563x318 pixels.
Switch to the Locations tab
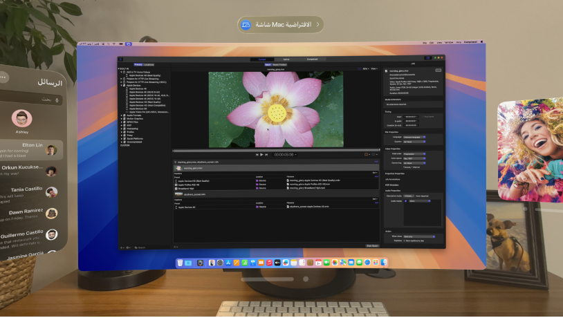149,64
